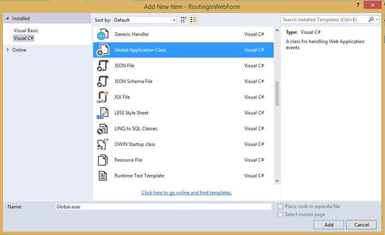Click the JSX File template icon

(x=103, y=97)
